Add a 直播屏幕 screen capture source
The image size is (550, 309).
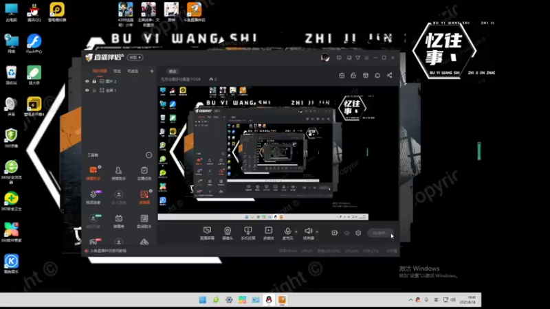click(x=207, y=233)
